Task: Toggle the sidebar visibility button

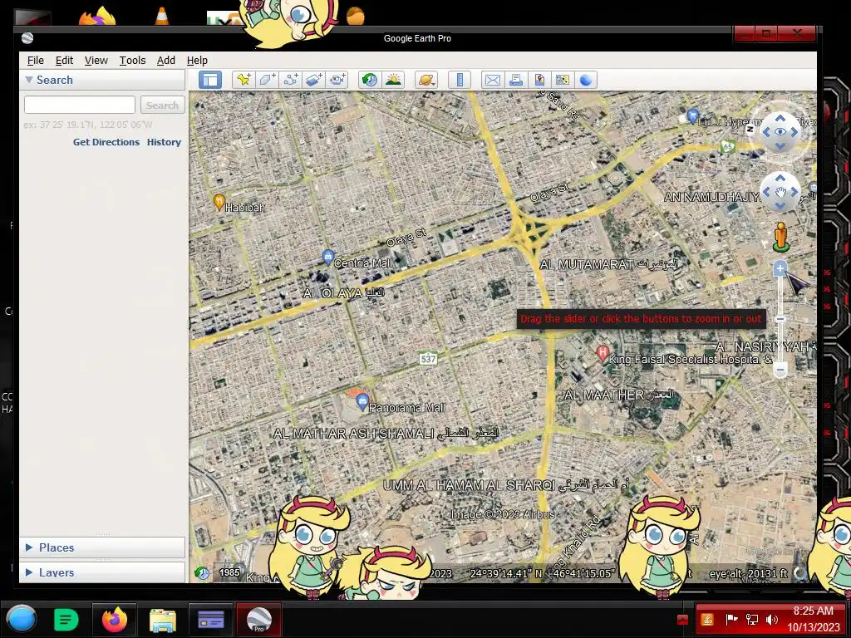Action: [x=210, y=81]
